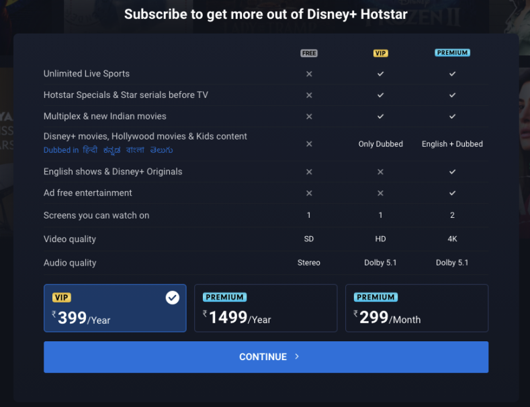Image resolution: width=530 pixels, height=407 pixels.
Task: Click the VIP cross for Ad free entertainment
Action: coord(381,193)
